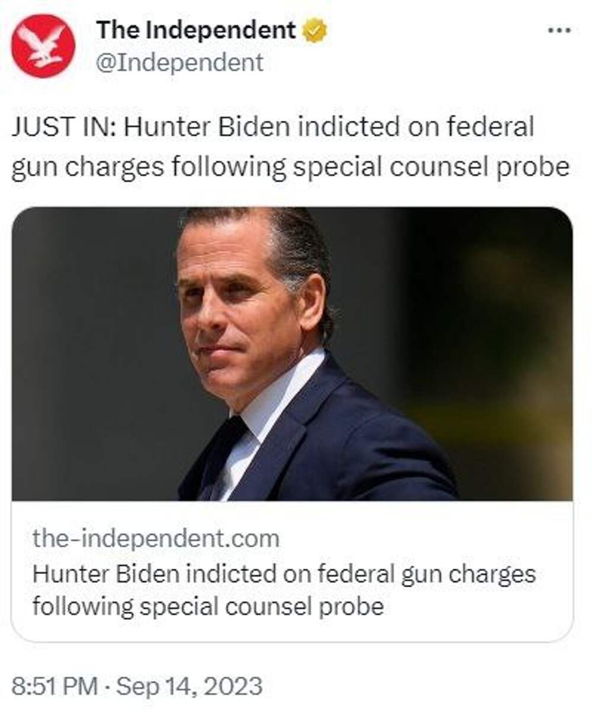Click 'special counsel probe' in tweet body

point(429,168)
